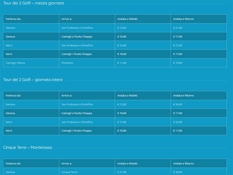233x175 pixels.
Task: Click "€ 10,00" in giornata intera Nervi–Camogli row
Action: click(122, 131)
